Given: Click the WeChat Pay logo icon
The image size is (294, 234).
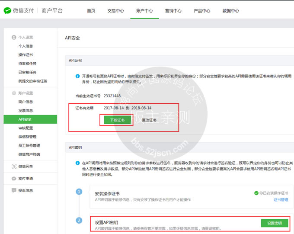Looking at the screenshot, I should 7,10.
